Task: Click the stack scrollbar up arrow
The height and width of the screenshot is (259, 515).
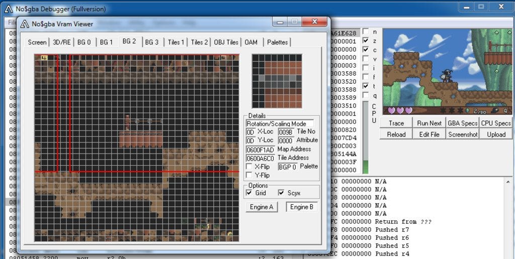Action: tap(508, 182)
